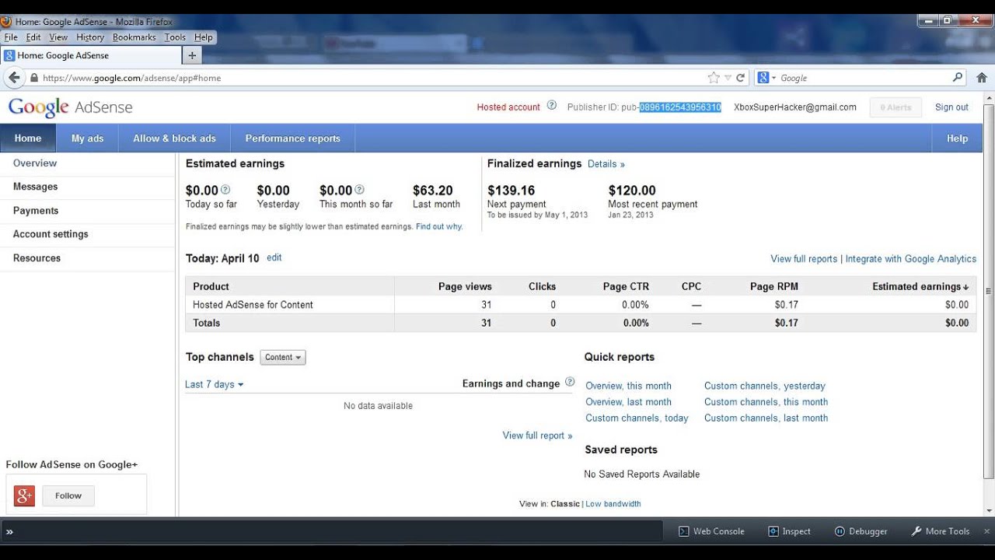995x560 pixels.
Task: Expand the Last 7 days date range
Action: pos(214,384)
